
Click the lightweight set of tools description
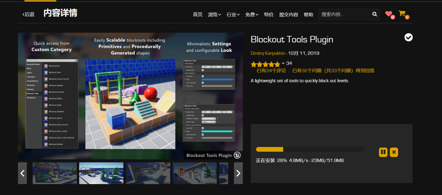pyautogui.click(x=300, y=80)
